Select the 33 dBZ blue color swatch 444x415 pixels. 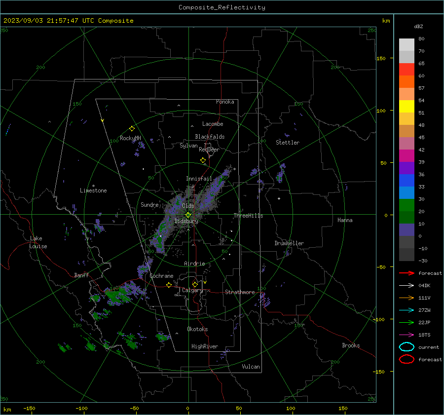407,192
